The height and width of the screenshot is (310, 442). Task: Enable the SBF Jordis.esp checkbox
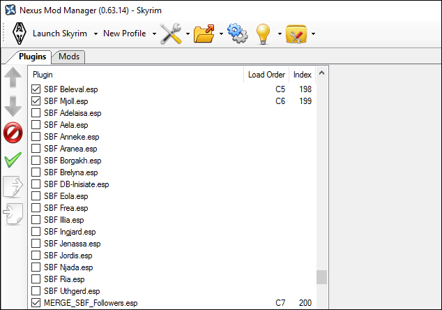tap(36, 256)
